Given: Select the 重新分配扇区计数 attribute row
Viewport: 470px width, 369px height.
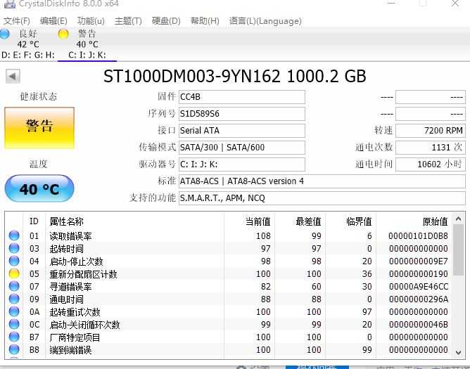Looking at the screenshot, I should (229, 273).
